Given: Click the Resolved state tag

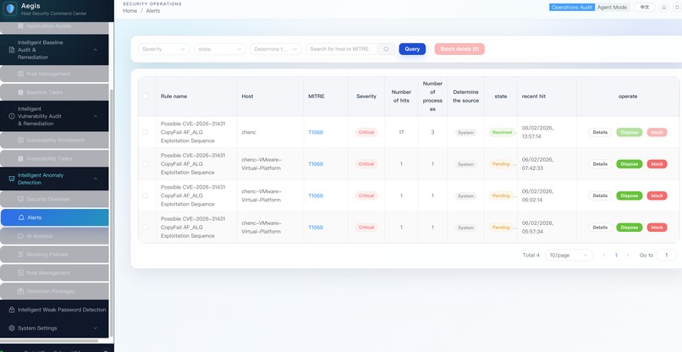Looking at the screenshot, I should [502, 132].
